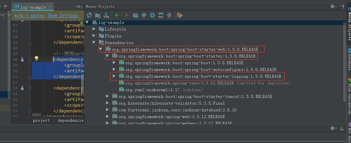Collapse spring-boot-starter:1.5.8.RELEASE node

tap(107, 56)
